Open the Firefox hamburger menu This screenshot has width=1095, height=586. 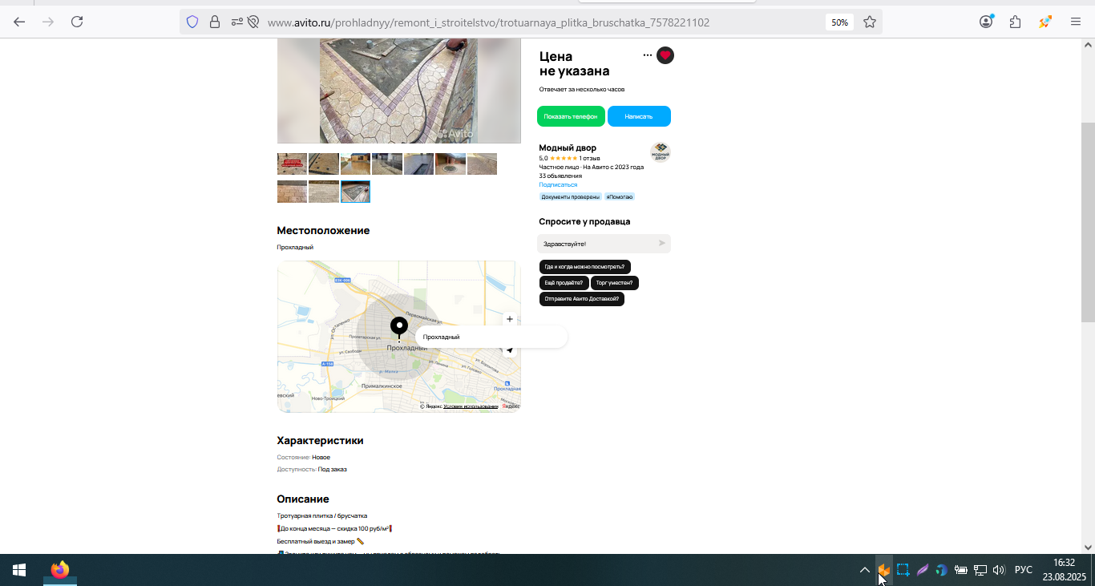(1076, 22)
